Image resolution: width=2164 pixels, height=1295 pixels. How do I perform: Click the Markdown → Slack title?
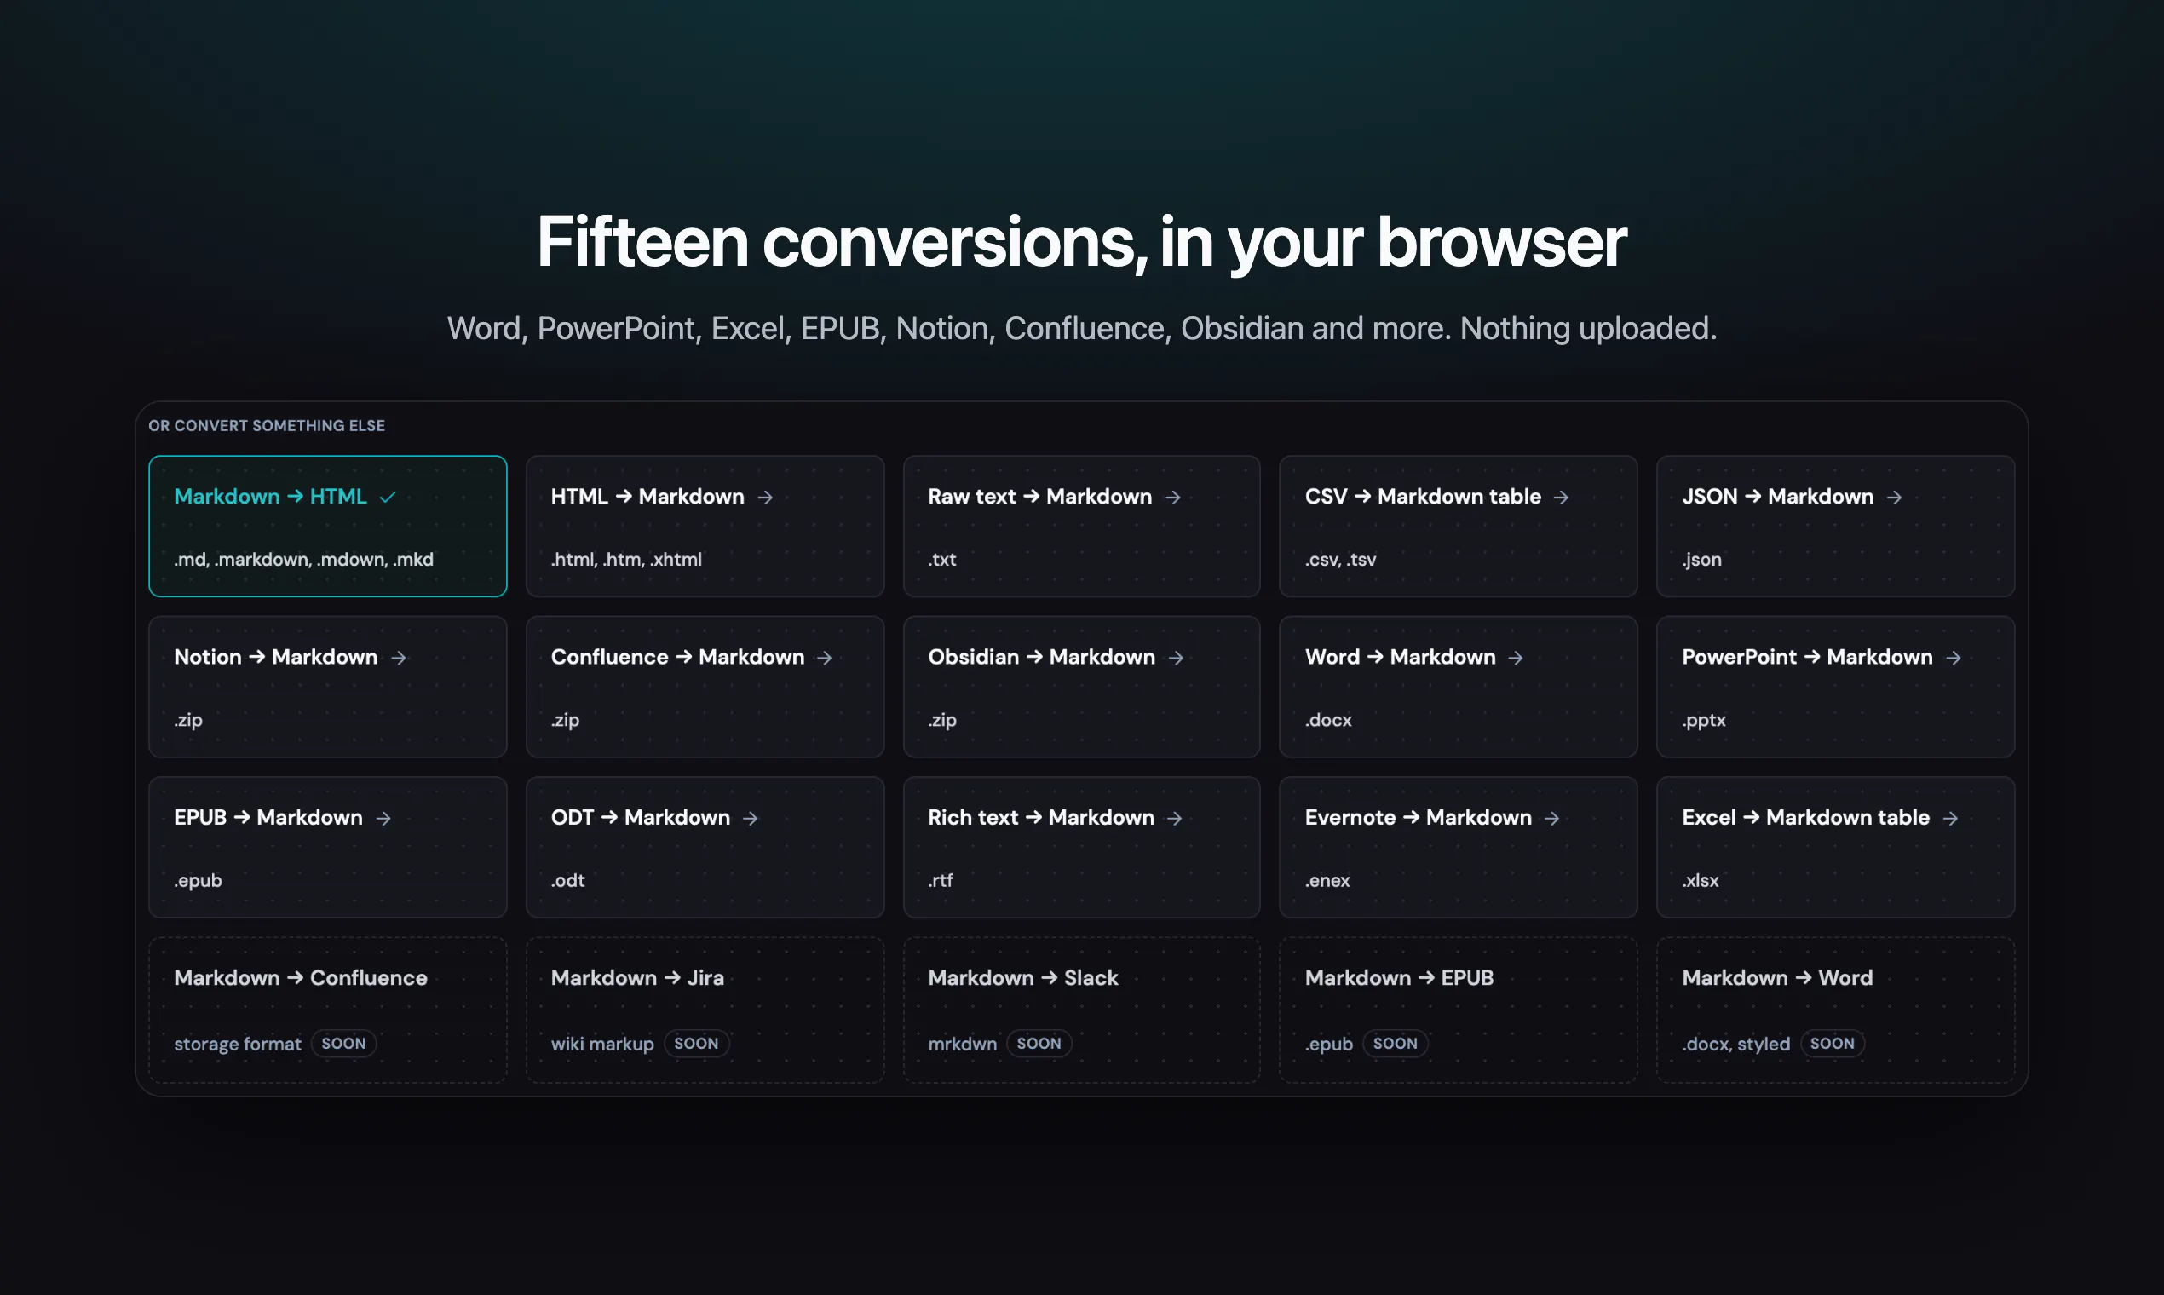[x=1022, y=977]
